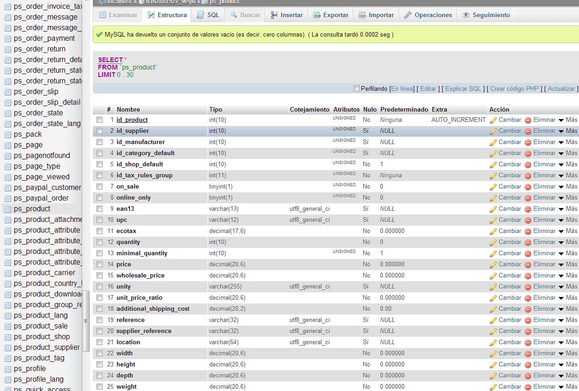Viewport: 579px width, 391px height.
Task: Open the Más dropdown for ean13
Action: coord(568,208)
